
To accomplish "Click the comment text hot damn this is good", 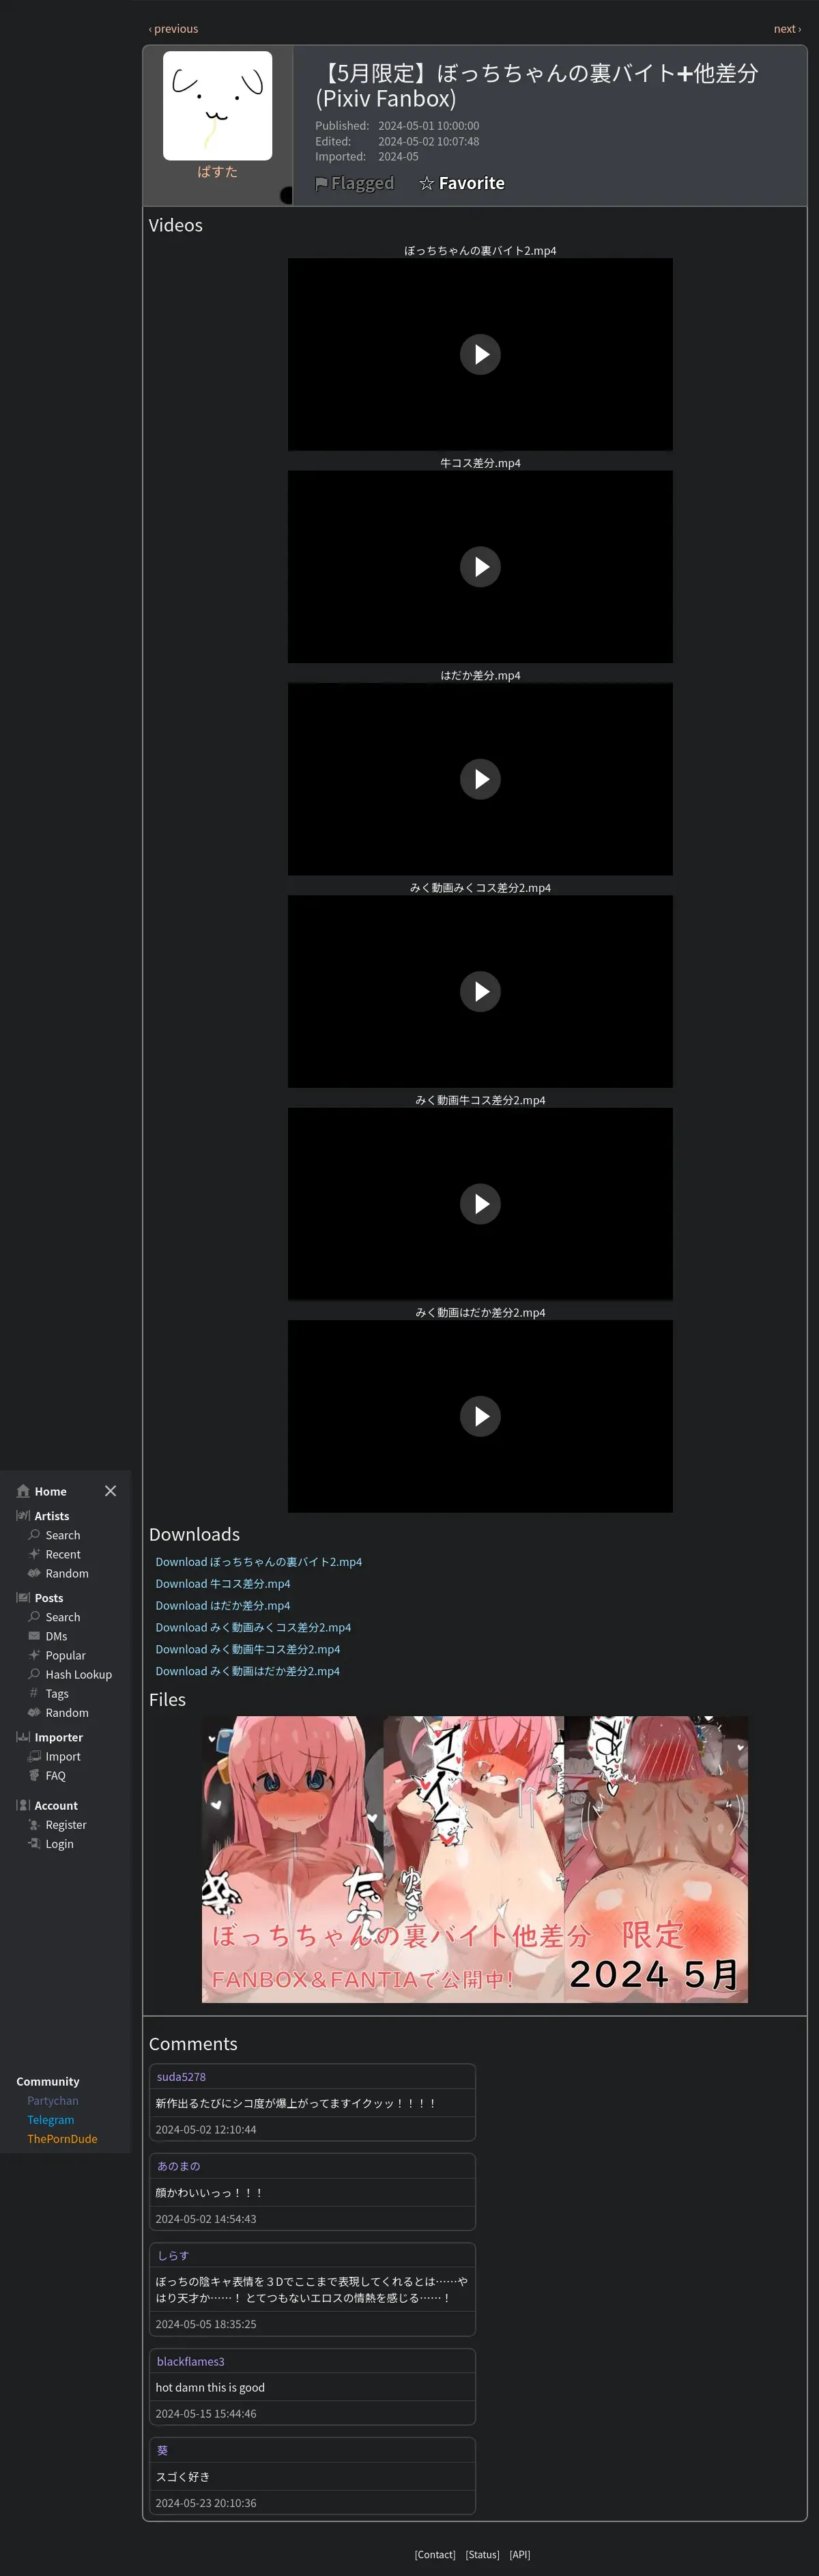I will point(210,2387).
